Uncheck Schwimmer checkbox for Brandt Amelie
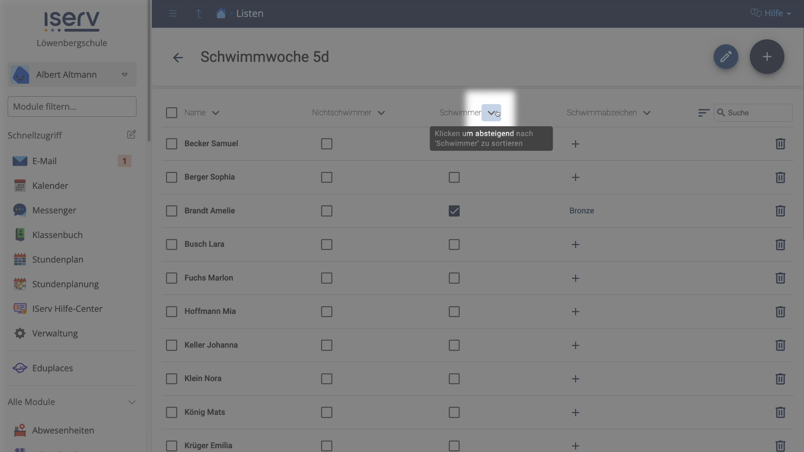Image resolution: width=804 pixels, height=452 pixels. tap(454, 211)
